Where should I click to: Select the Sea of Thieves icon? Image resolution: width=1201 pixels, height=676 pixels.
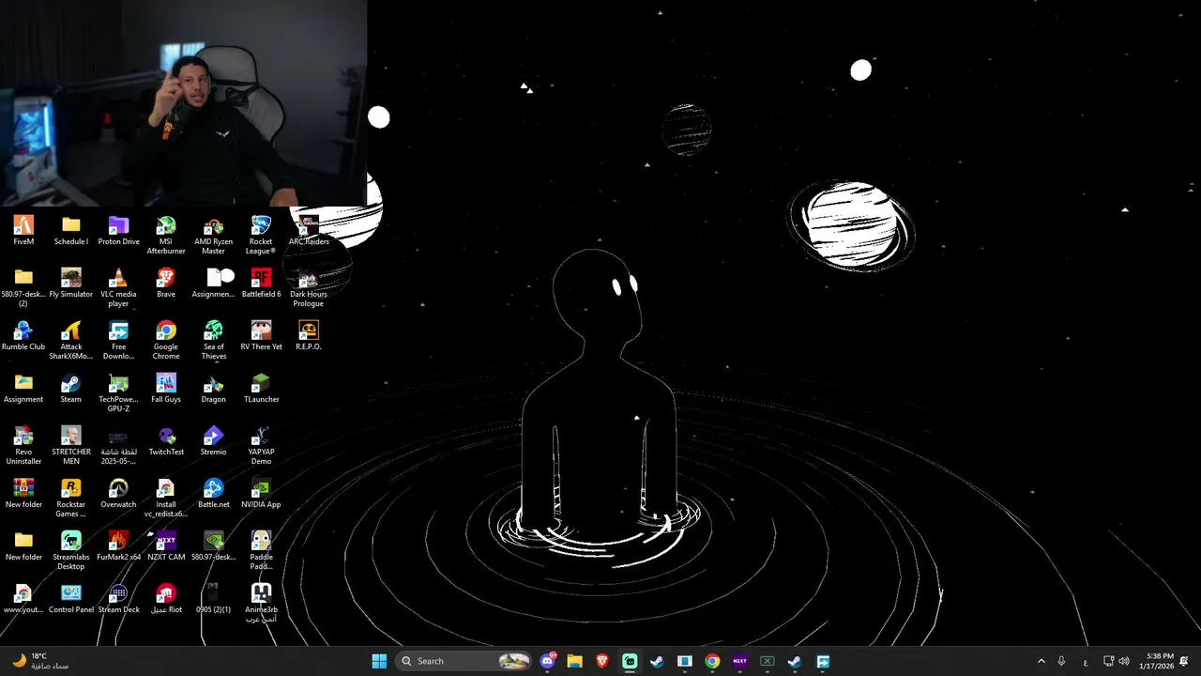click(214, 341)
